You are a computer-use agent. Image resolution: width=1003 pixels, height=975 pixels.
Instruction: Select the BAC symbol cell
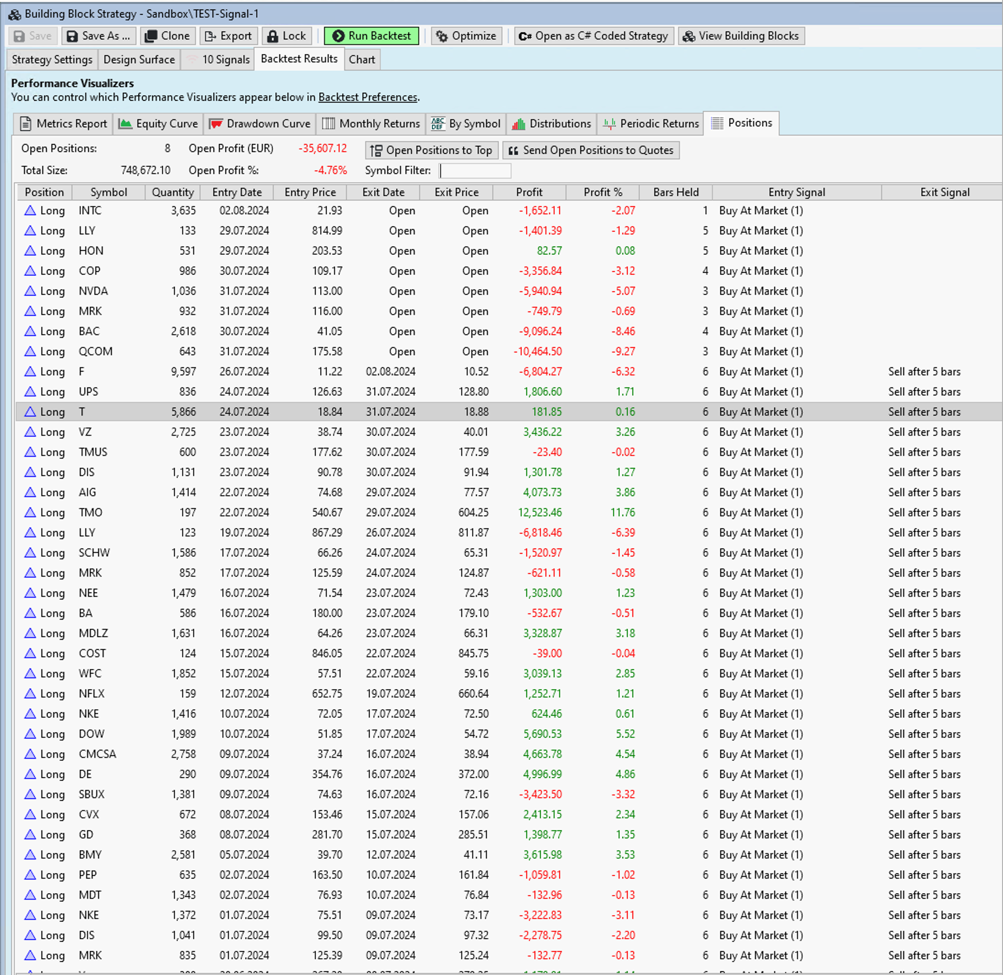89,331
